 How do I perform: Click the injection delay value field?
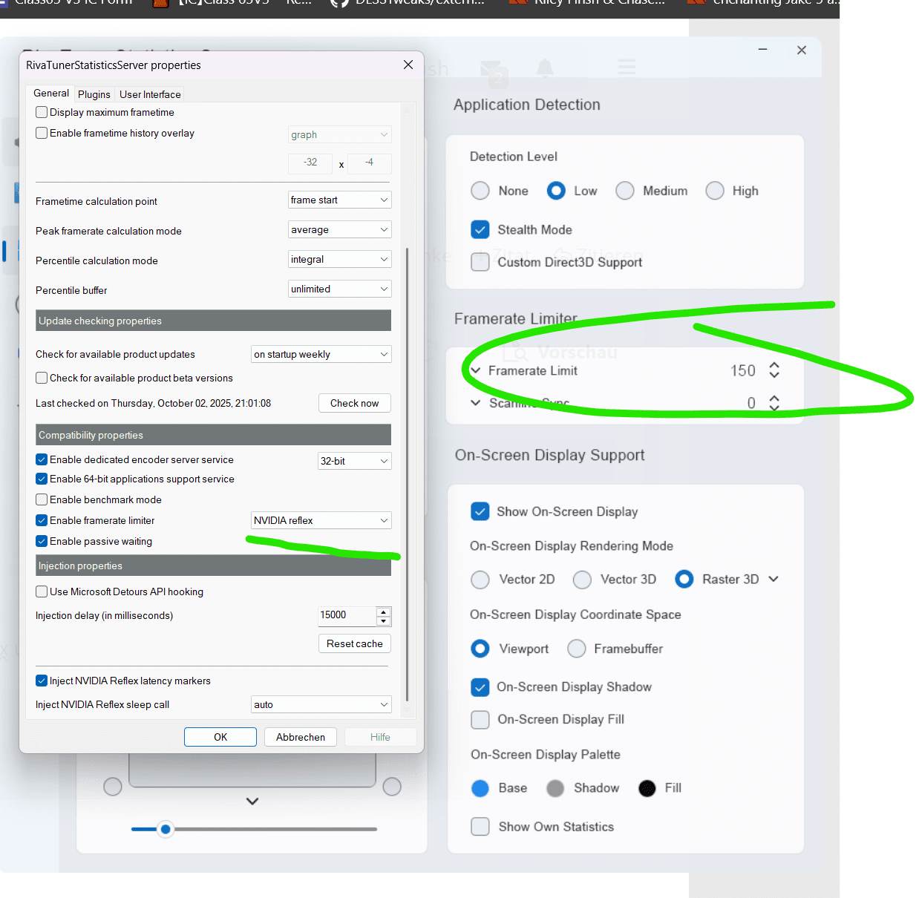347,615
